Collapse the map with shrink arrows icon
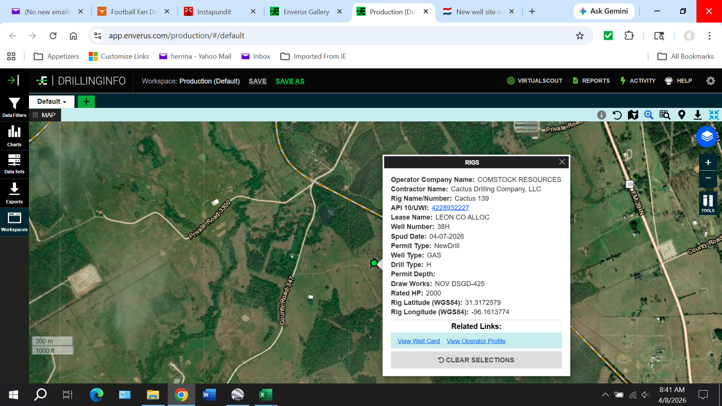722x406 pixels. click(714, 115)
